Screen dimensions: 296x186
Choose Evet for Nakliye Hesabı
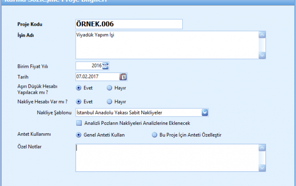pyautogui.click(x=79, y=102)
